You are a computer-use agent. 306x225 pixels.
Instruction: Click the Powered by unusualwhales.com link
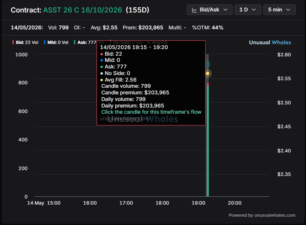pos(262,215)
